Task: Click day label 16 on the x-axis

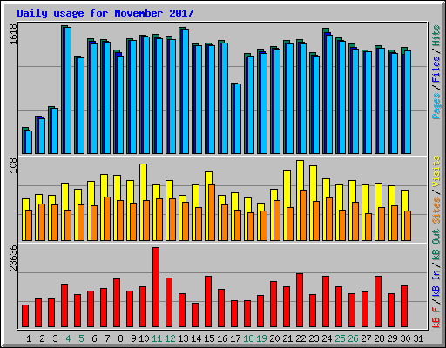Action: pos(222,338)
